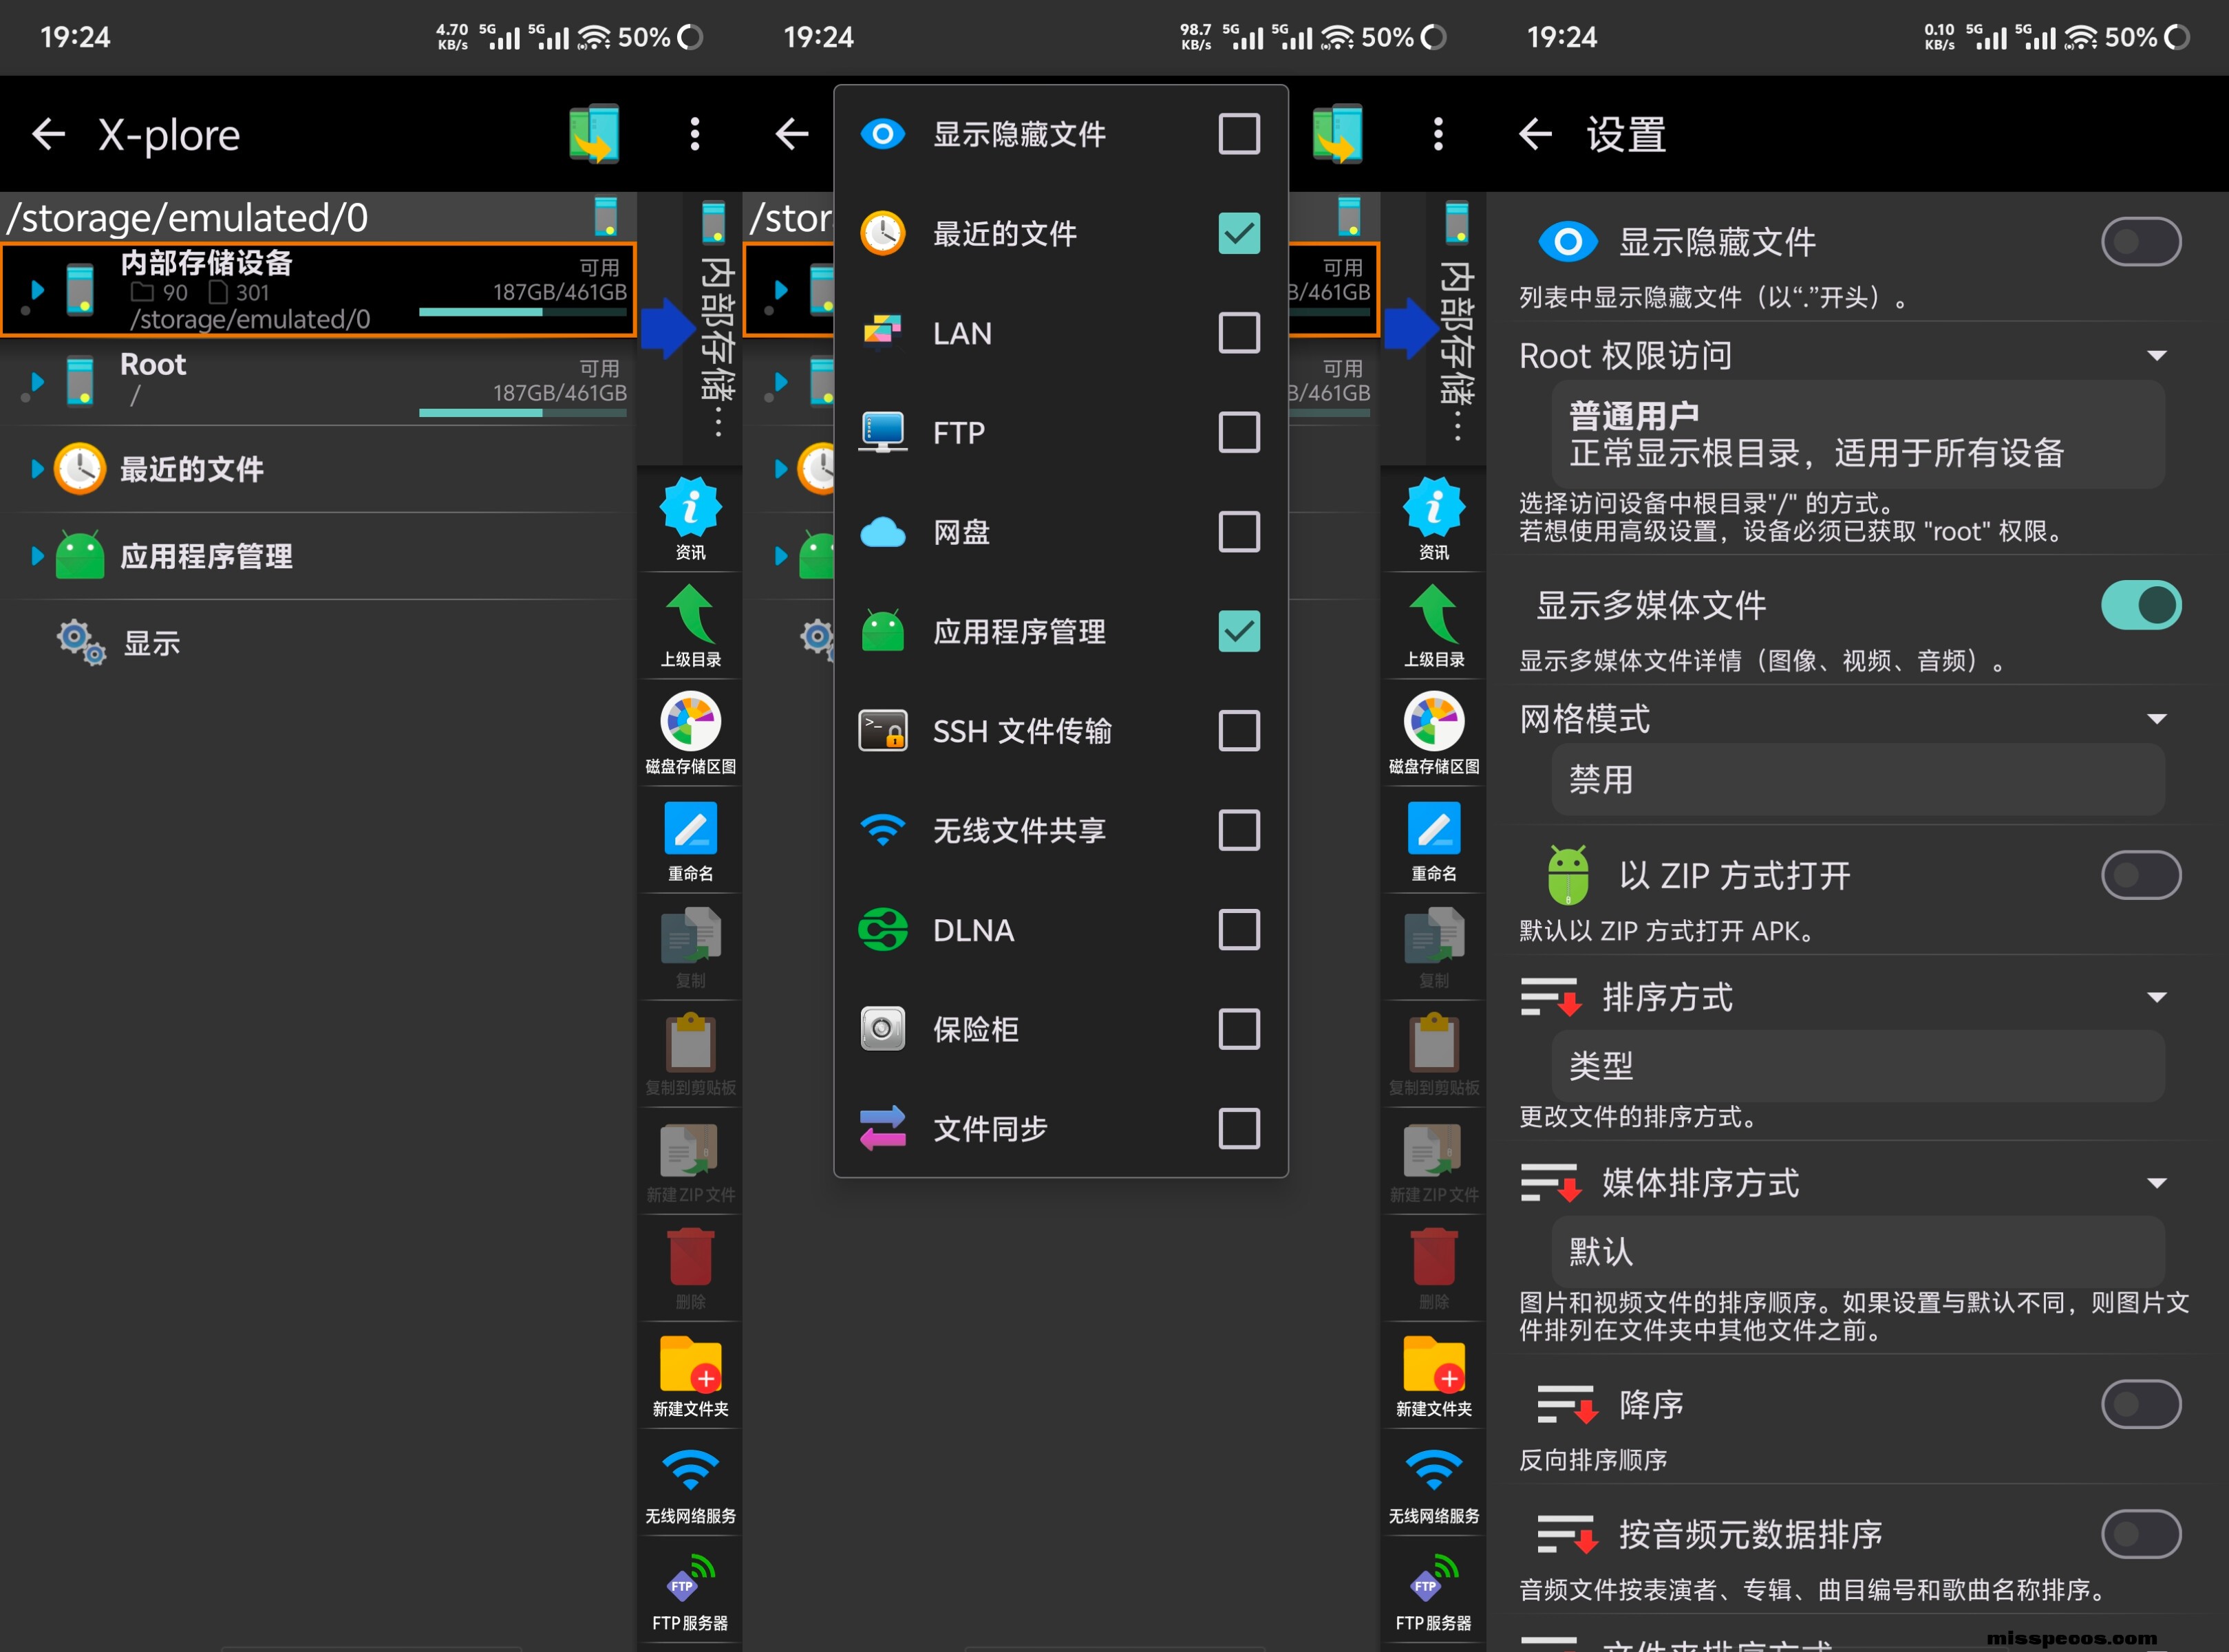The image size is (2229, 1652).
Task: Expand 最近的文件 tree item in file list
Action: [x=37, y=469]
